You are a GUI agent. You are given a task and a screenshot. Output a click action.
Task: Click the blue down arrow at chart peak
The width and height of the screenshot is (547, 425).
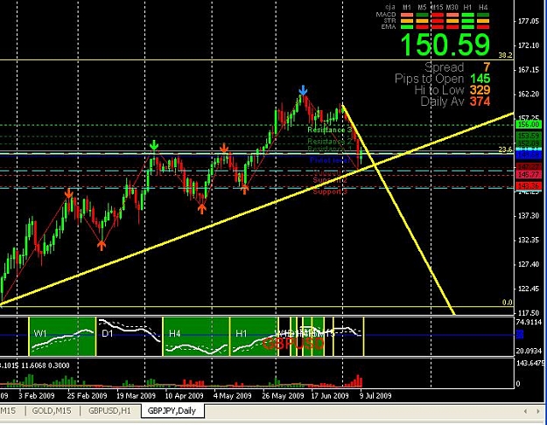click(303, 90)
